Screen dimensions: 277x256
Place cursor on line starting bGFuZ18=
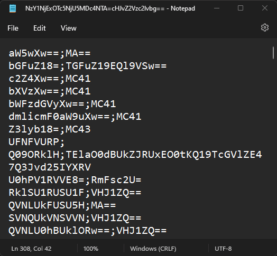point(88,66)
